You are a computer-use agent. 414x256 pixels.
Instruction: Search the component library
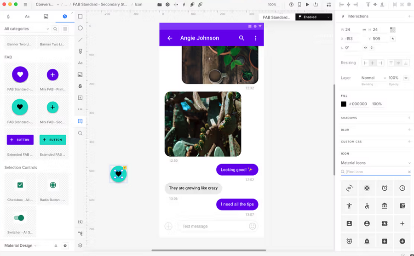[55, 29]
